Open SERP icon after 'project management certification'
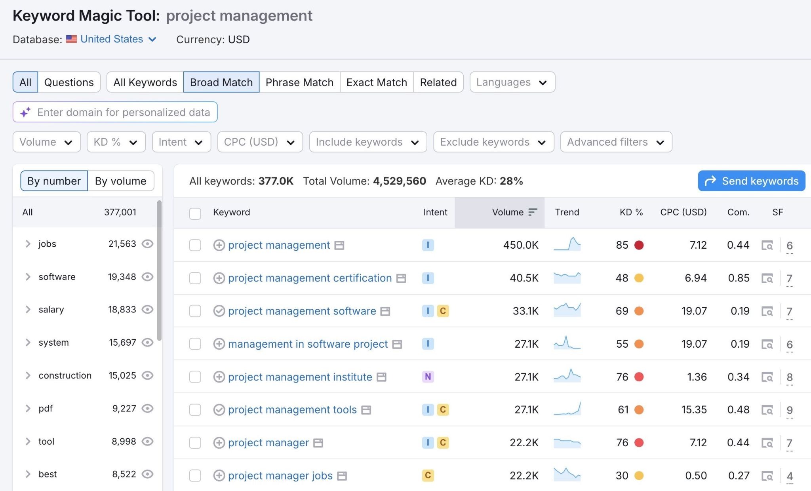811x491 pixels. (x=401, y=278)
